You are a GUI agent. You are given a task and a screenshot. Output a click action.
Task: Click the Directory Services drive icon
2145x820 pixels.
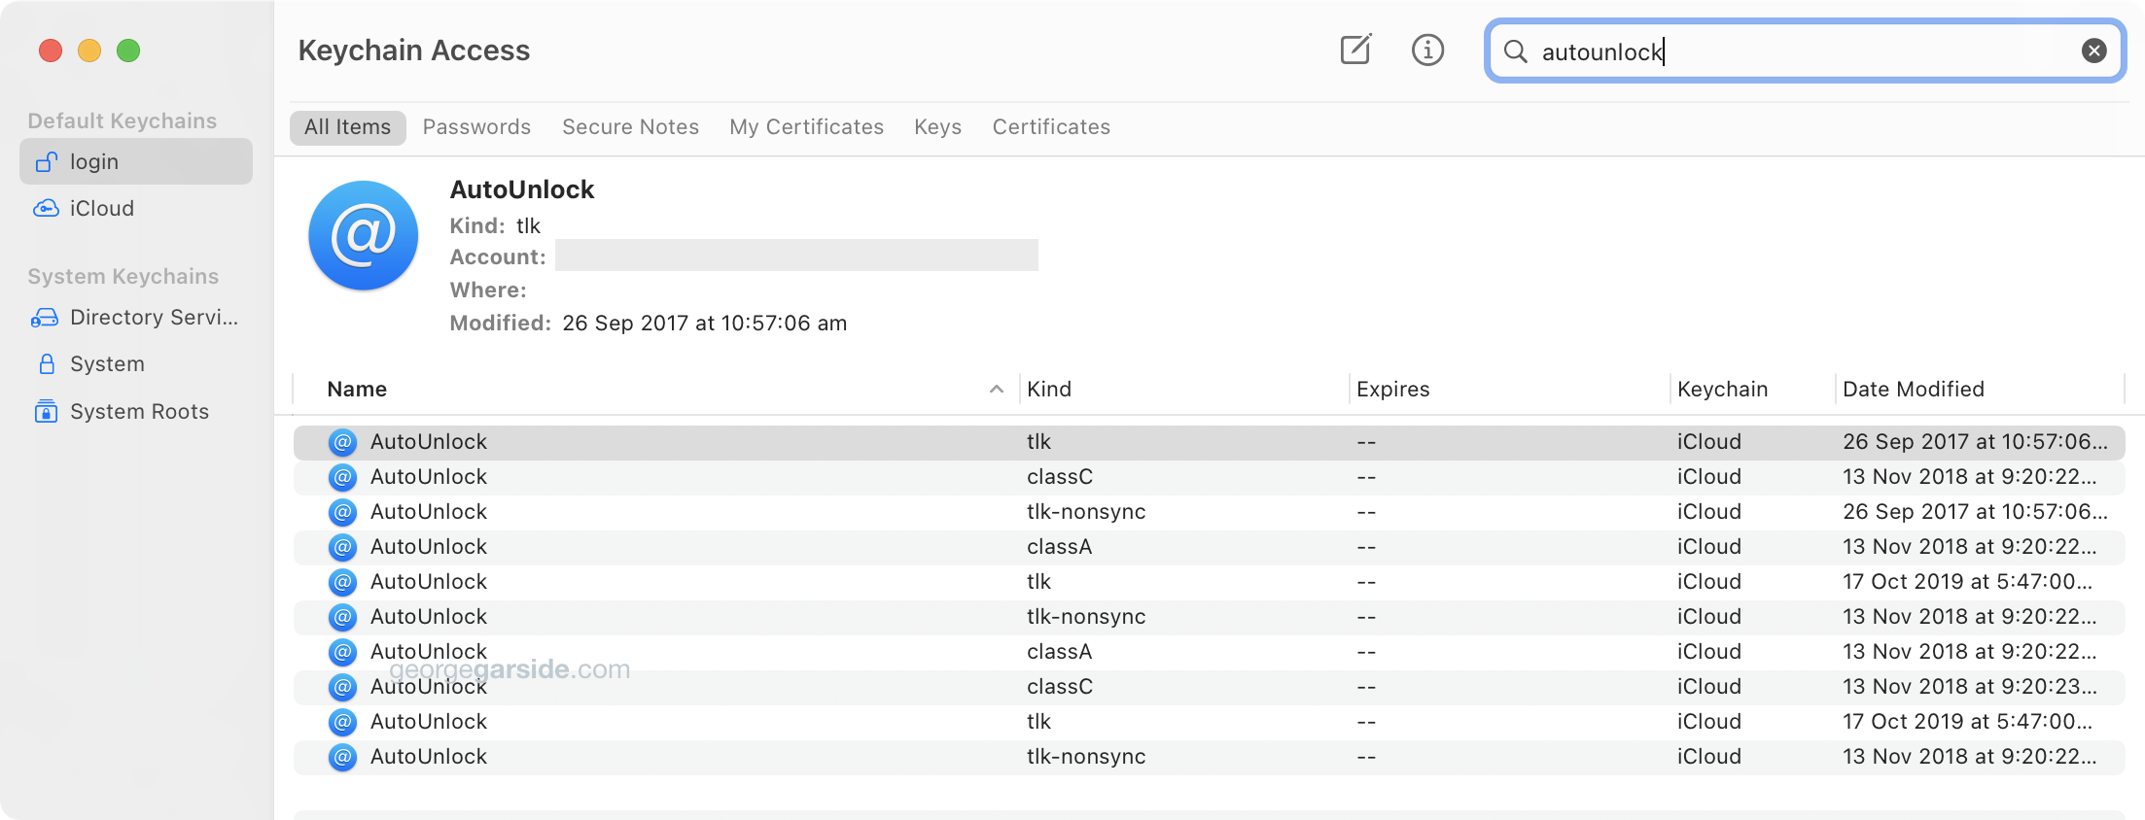45,318
